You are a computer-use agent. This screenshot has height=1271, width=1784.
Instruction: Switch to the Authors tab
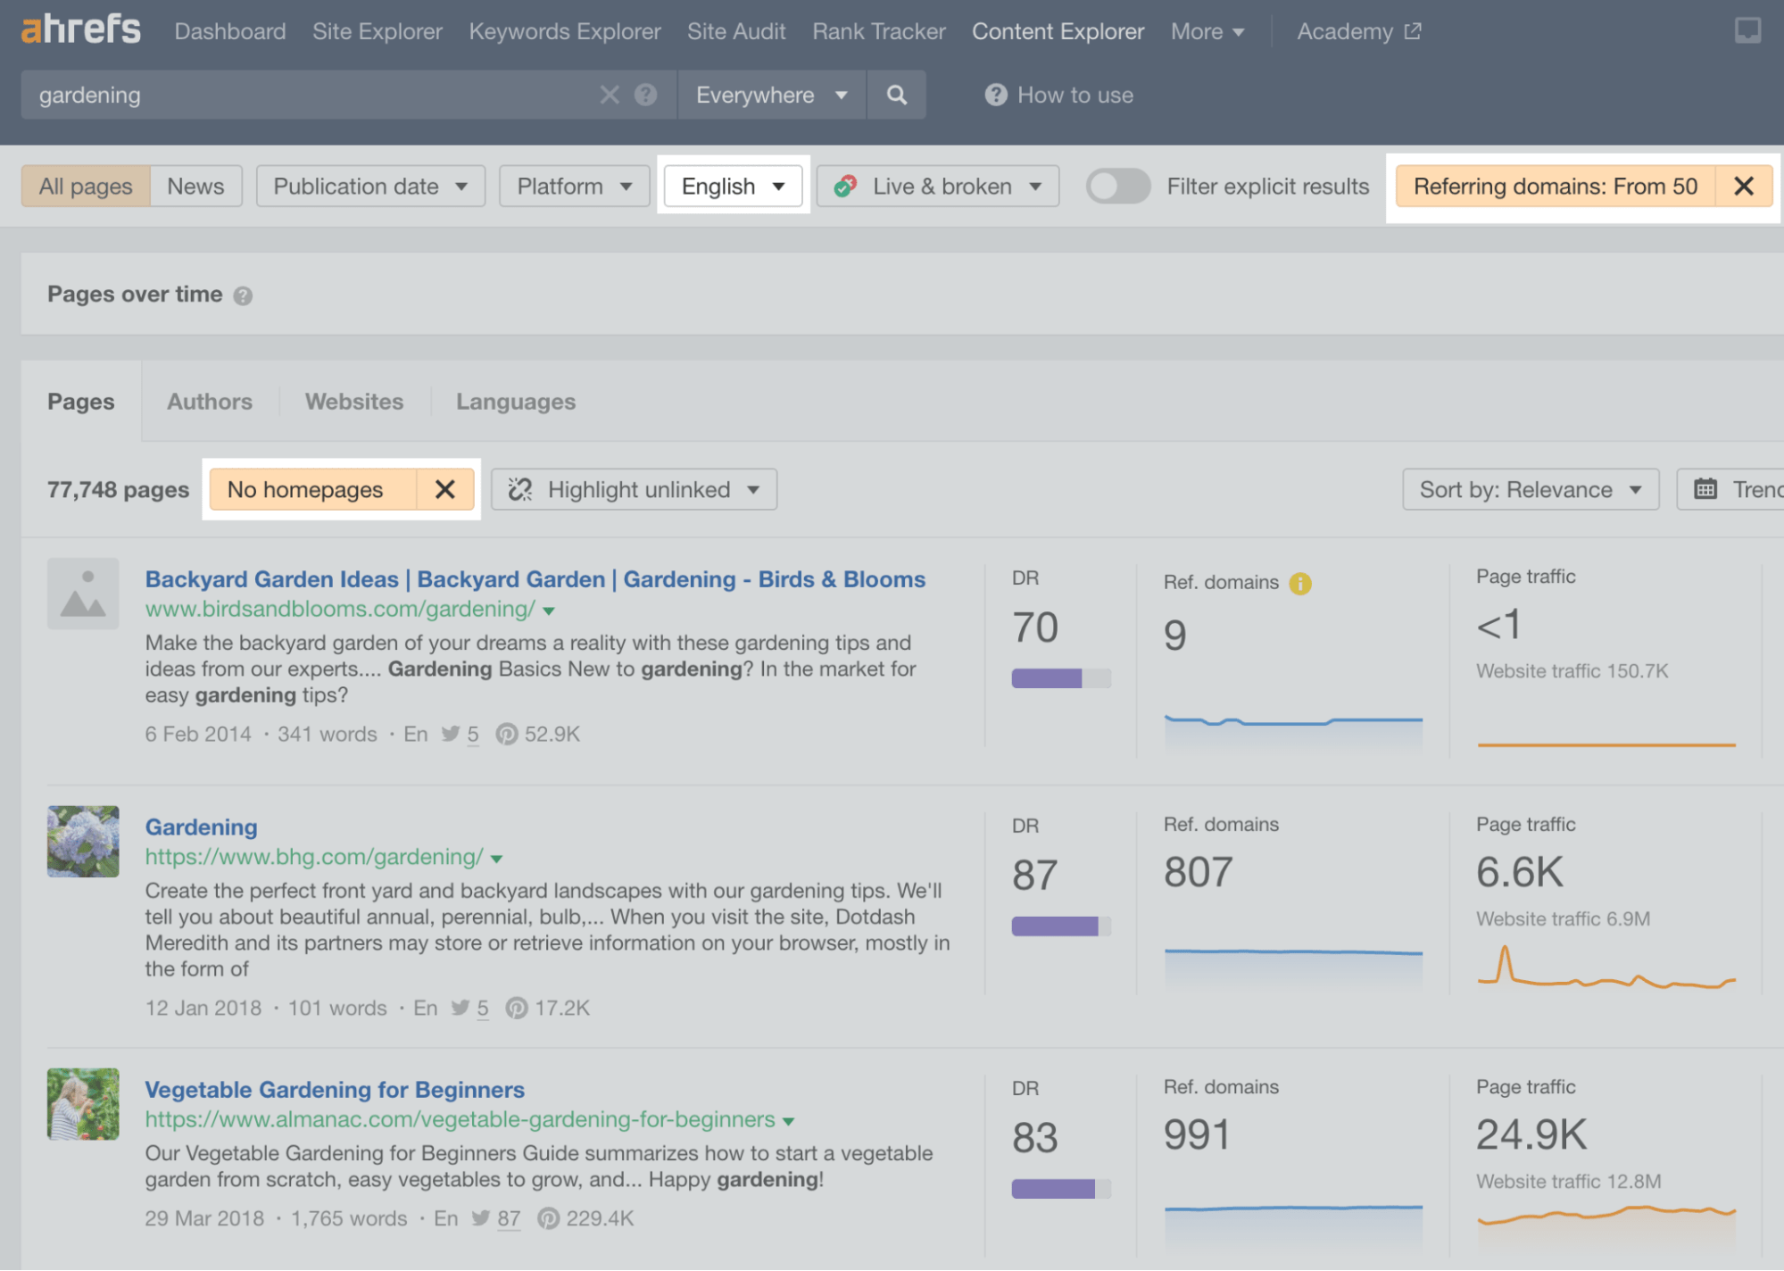tap(209, 400)
